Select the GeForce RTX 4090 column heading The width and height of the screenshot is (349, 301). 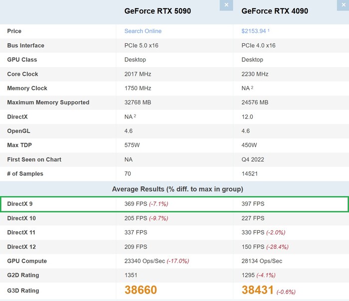coord(275,11)
